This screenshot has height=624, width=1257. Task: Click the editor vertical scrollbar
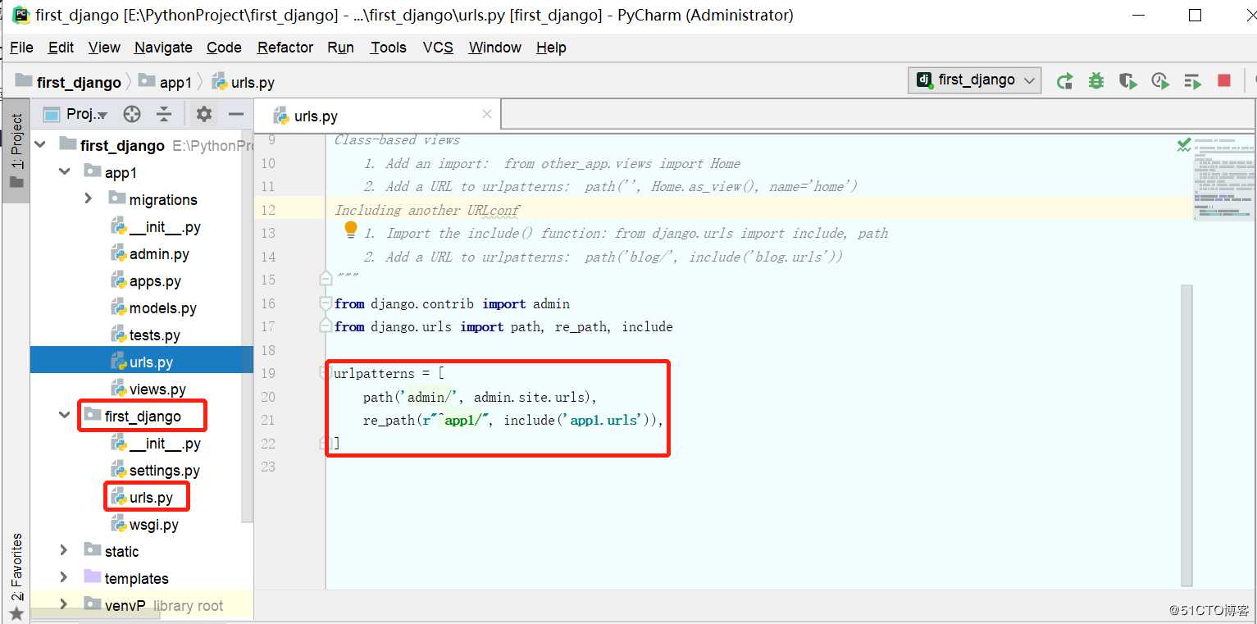tap(1186, 435)
